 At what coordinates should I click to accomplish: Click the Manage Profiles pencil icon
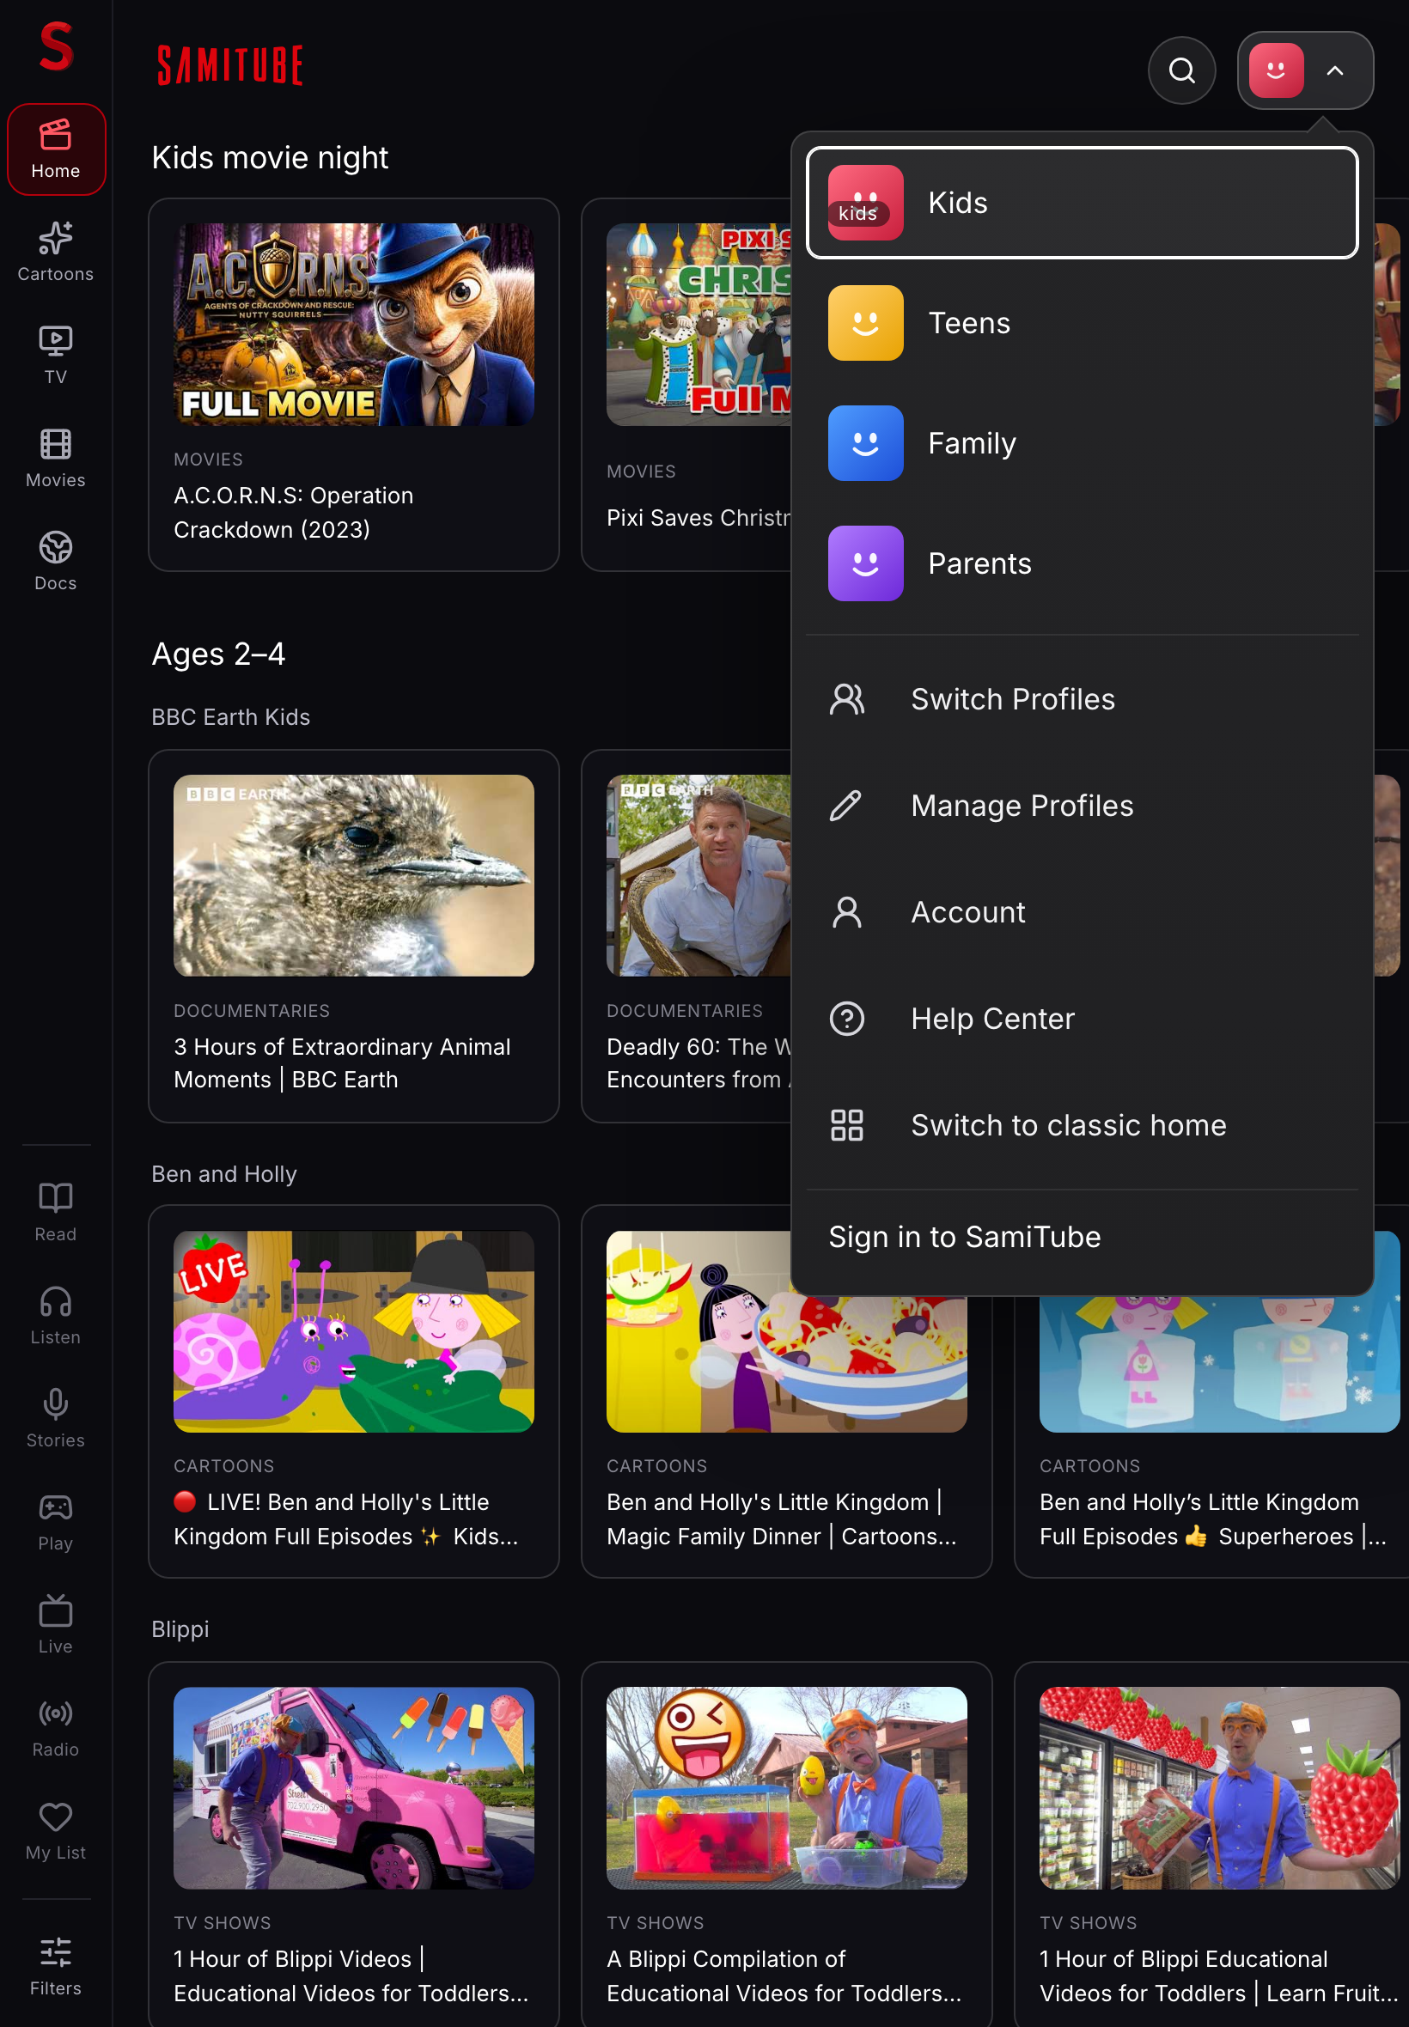pos(846,806)
